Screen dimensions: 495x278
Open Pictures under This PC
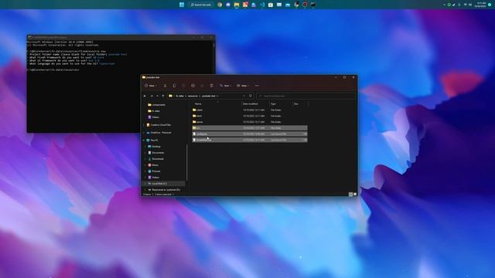[x=154, y=171]
